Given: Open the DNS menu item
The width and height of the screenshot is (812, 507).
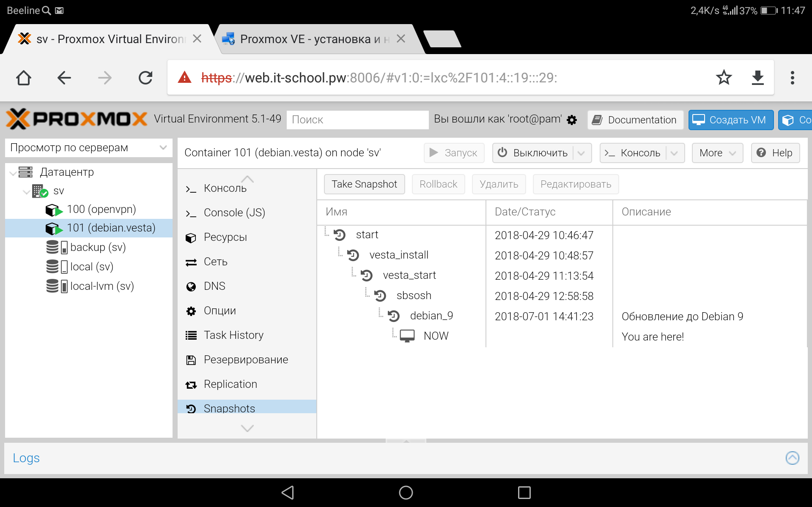Looking at the screenshot, I should click(x=247, y=286).
